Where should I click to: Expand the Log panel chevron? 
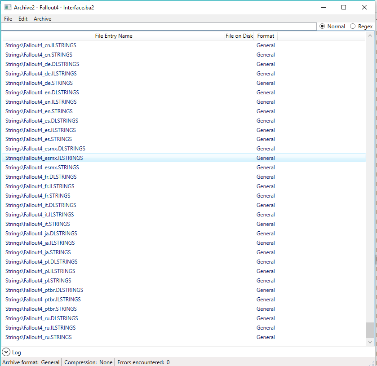(x=6, y=352)
